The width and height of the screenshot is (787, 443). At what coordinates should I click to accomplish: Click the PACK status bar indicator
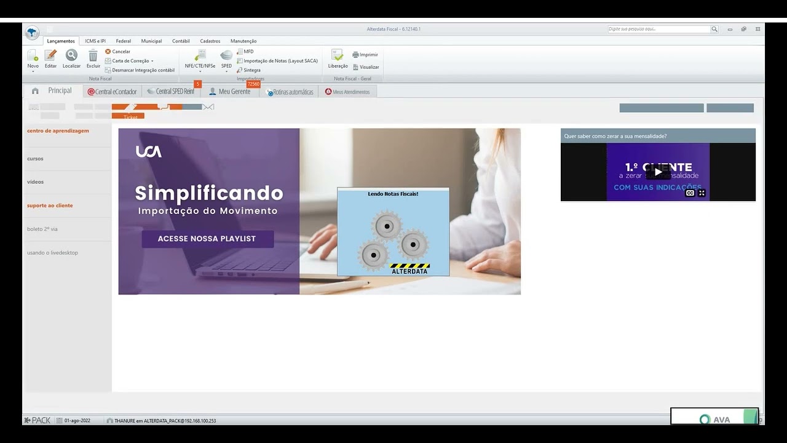pyautogui.click(x=38, y=420)
